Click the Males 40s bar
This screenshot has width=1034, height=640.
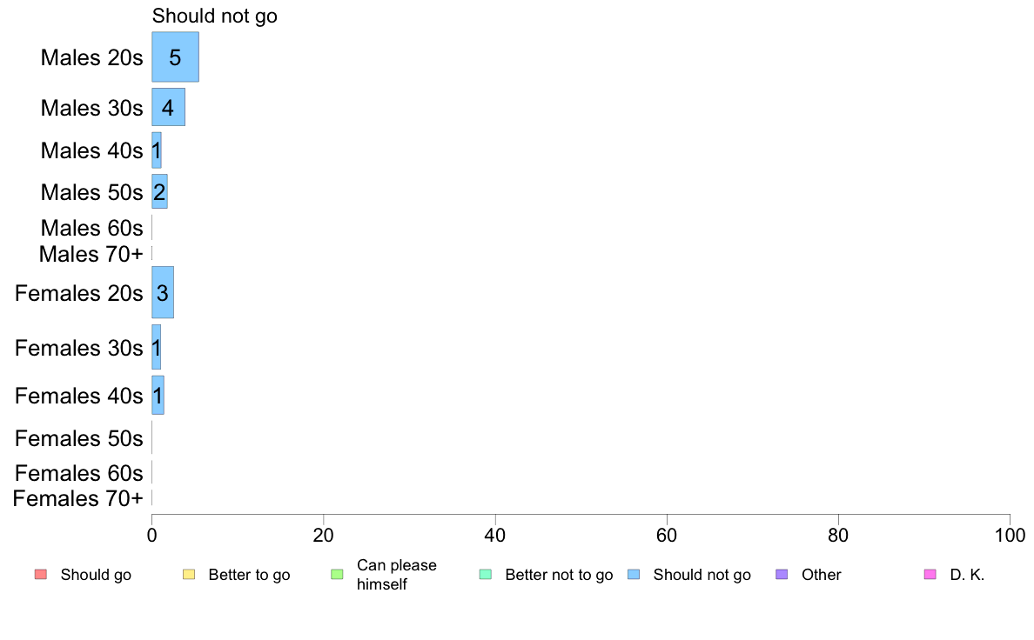pos(157,150)
